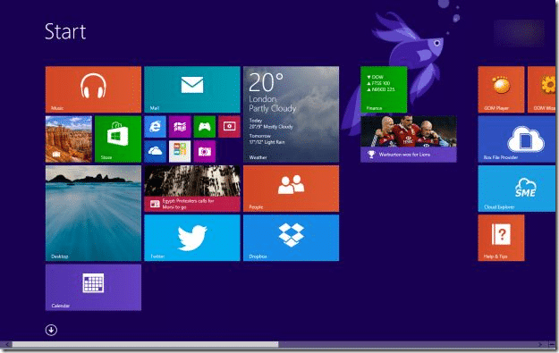Open the People tile
The width and height of the screenshot is (559, 353).
click(x=292, y=189)
